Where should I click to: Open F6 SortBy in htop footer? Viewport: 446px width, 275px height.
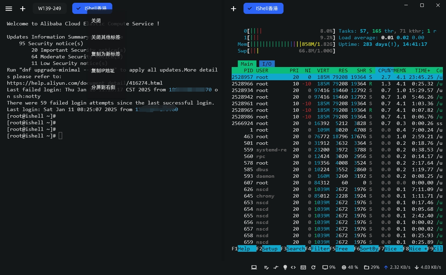tap(366, 249)
